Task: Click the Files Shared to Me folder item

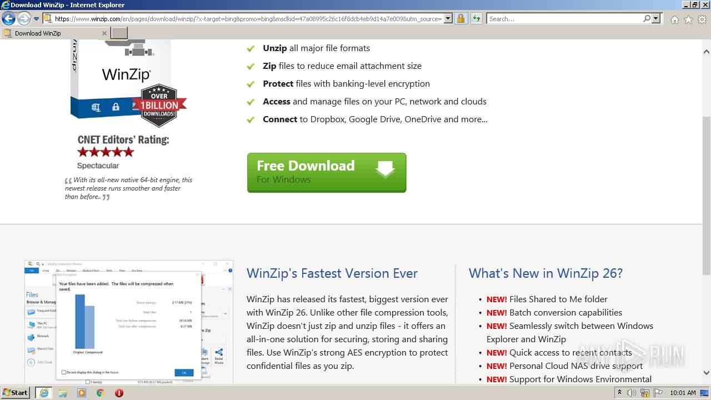Action: pyautogui.click(x=547, y=299)
